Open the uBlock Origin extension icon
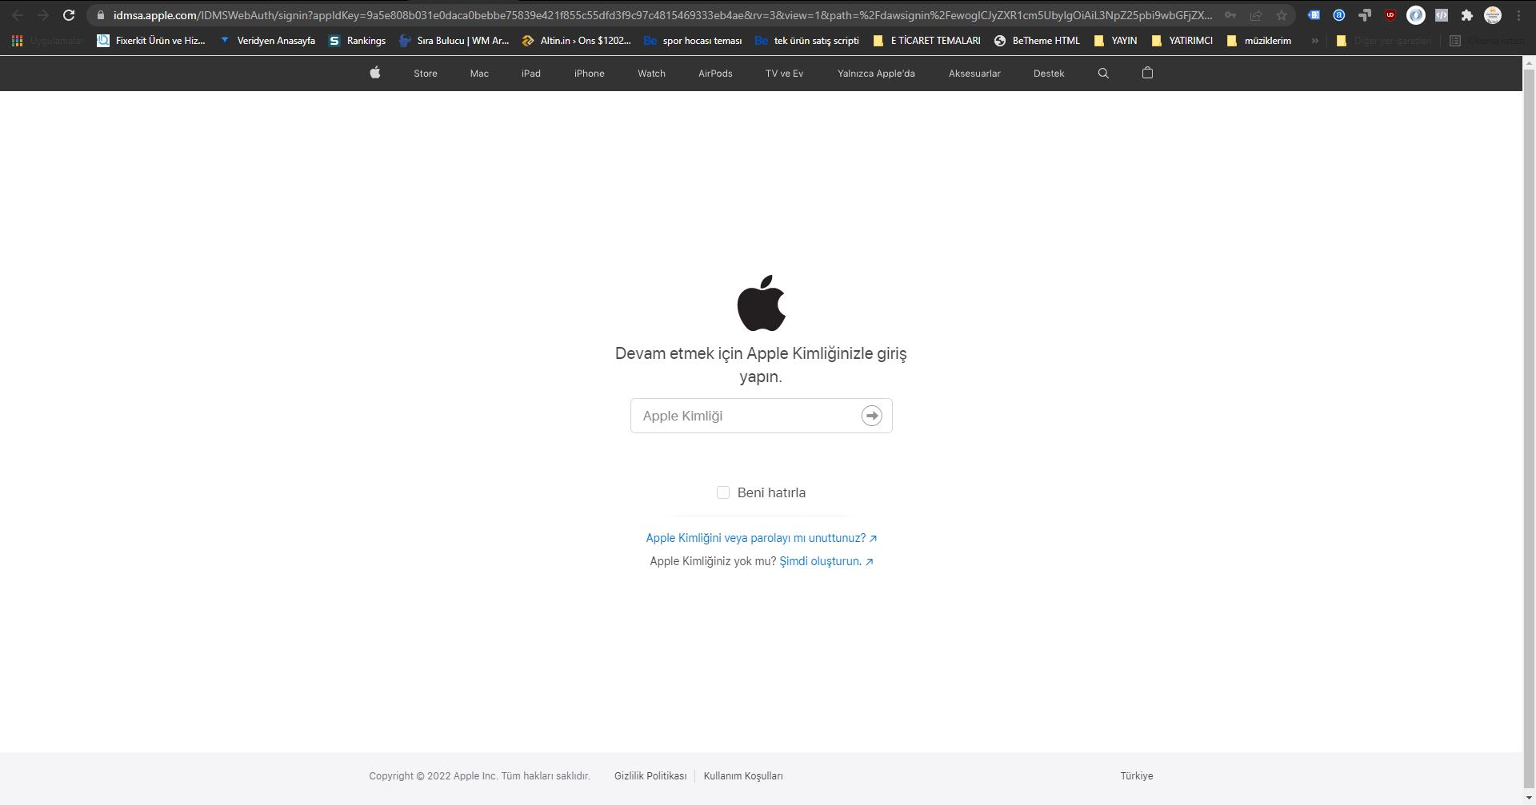 pyautogui.click(x=1390, y=15)
